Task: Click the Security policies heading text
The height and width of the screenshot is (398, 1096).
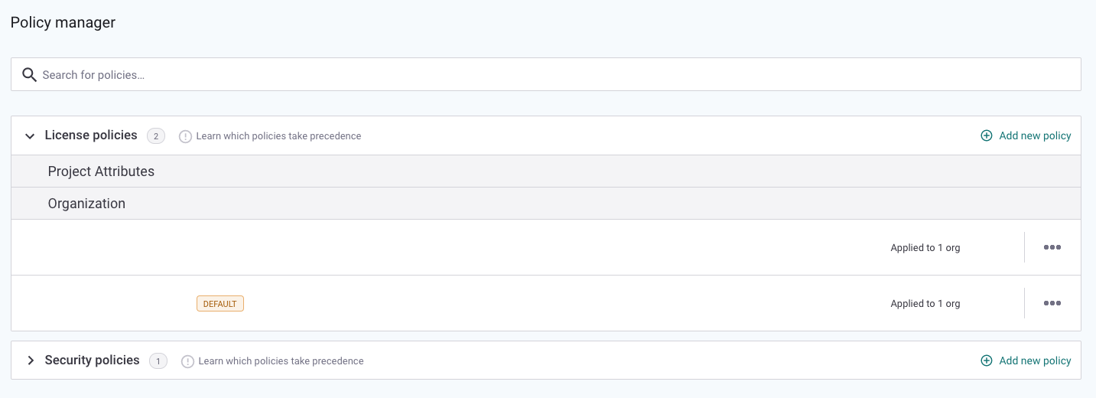Action: (x=92, y=360)
